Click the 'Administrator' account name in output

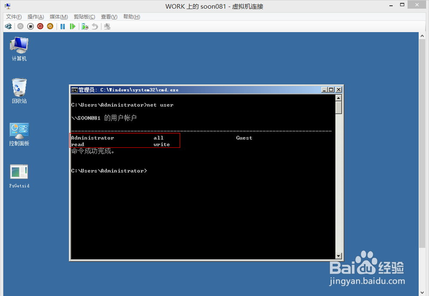(x=93, y=138)
